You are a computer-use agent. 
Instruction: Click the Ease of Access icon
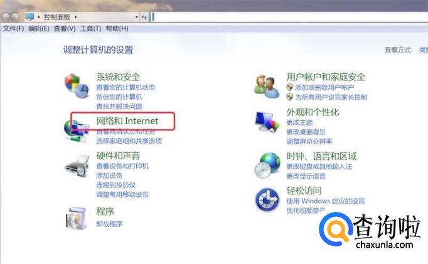(267, 200)
